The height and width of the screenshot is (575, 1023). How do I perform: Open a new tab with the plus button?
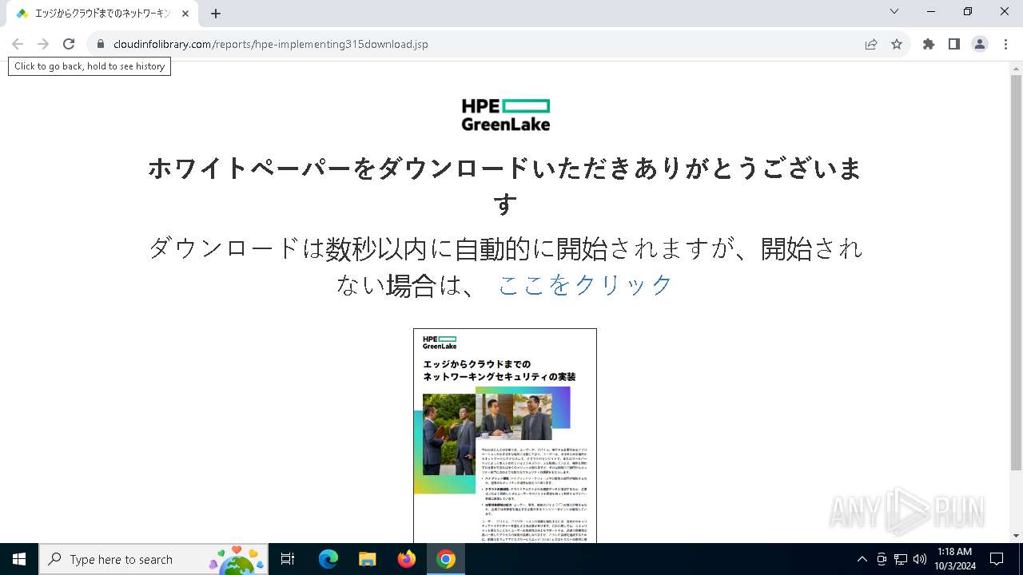[216, 14]
